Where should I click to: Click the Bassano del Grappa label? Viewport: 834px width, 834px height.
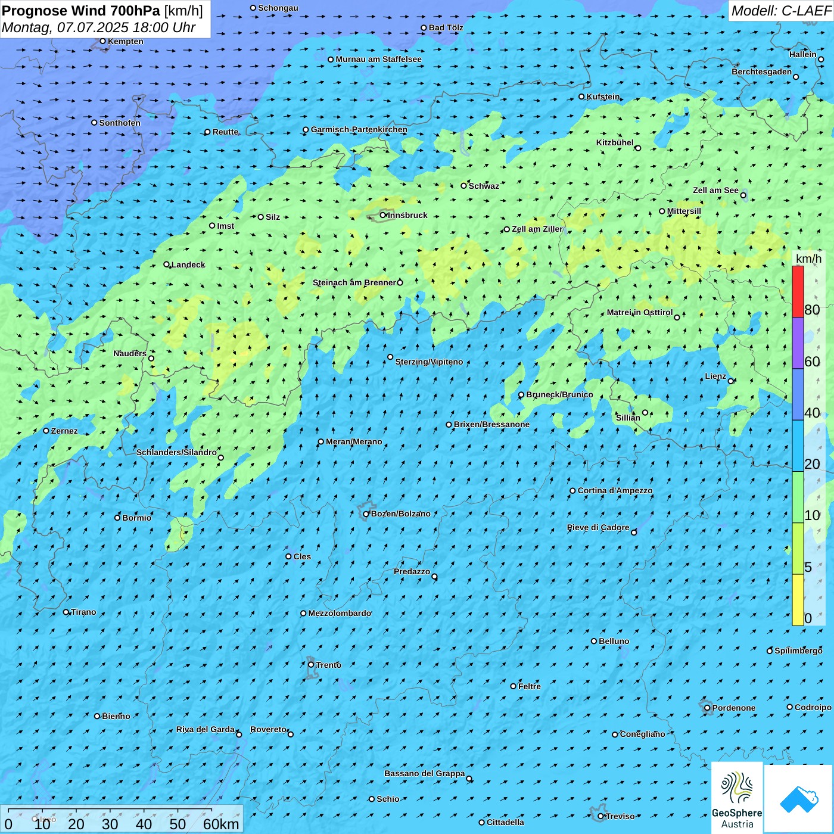coord(424,773)
